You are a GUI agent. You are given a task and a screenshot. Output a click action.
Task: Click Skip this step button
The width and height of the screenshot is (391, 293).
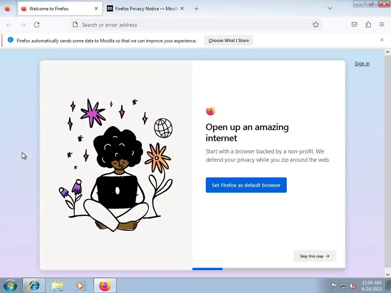pos(315,256)
